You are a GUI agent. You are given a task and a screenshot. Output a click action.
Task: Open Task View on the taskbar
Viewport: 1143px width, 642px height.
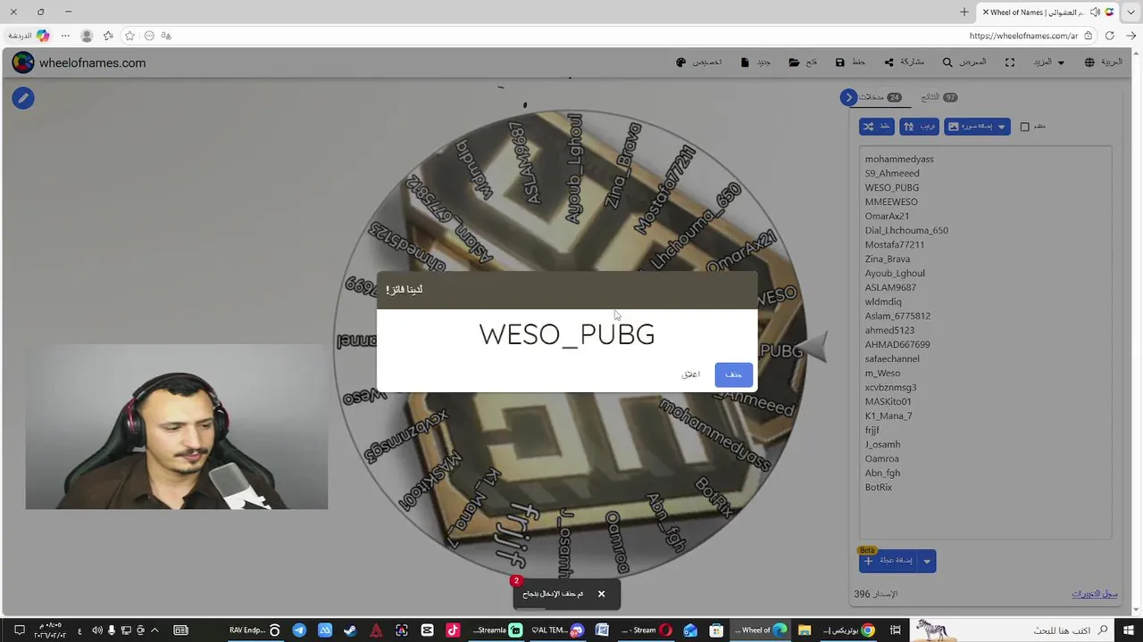click(895, 630)
